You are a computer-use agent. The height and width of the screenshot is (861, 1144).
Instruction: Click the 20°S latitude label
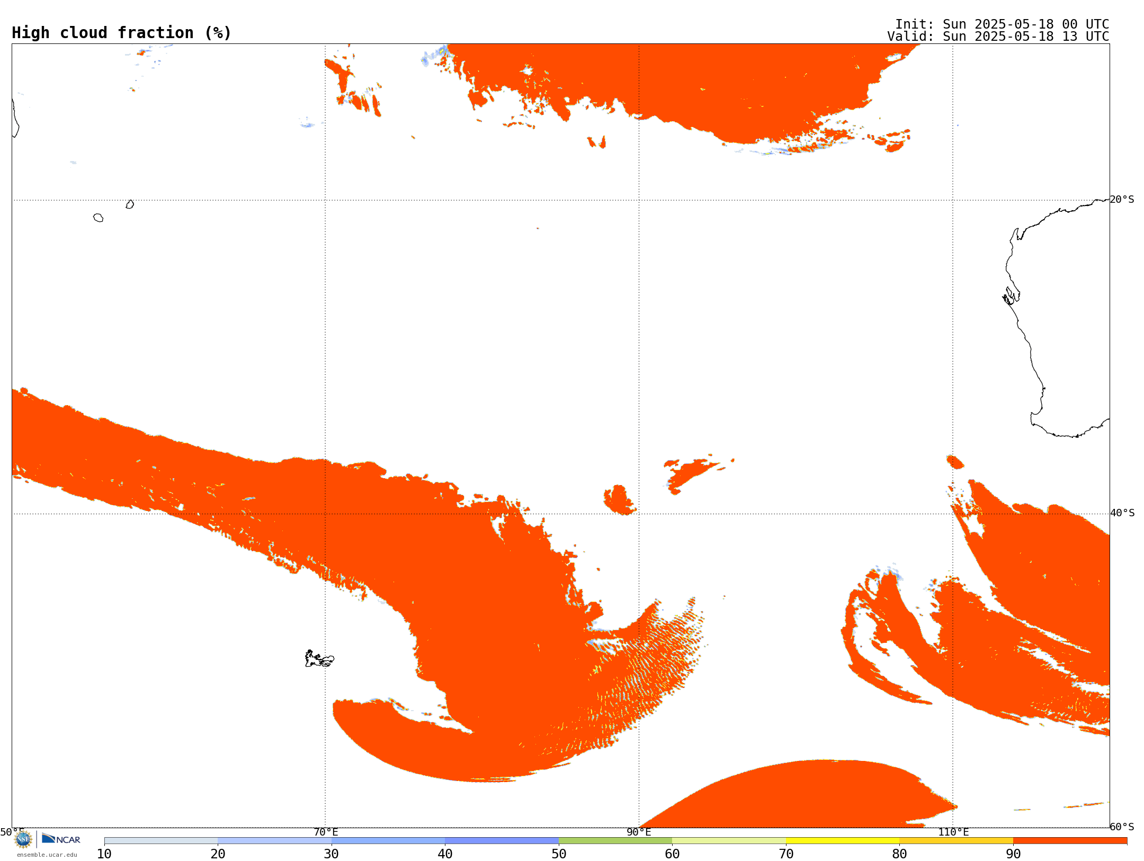coord(1122,200)
